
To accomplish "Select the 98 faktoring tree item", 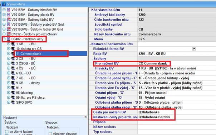I will pos(24,93).
